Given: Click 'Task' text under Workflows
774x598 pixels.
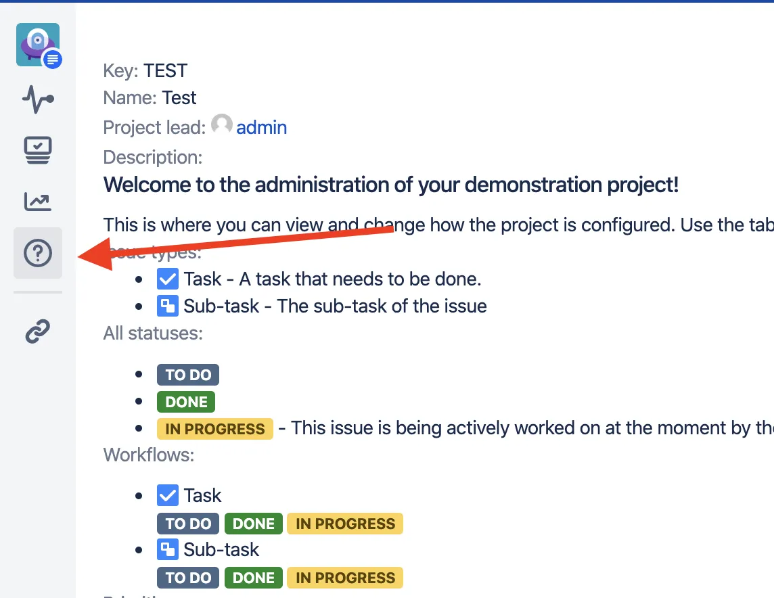Looking at the screenshot, I should 202,495.
